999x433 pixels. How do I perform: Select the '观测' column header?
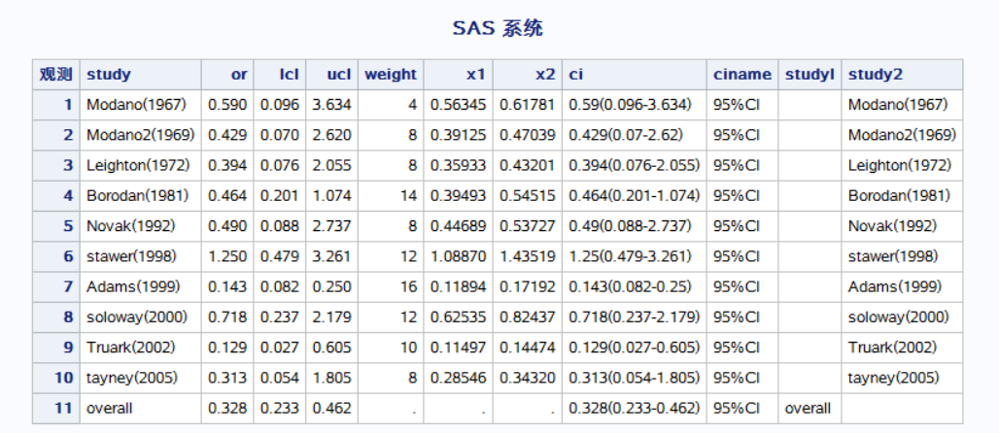pyautogui.click(x=56, y=75)
